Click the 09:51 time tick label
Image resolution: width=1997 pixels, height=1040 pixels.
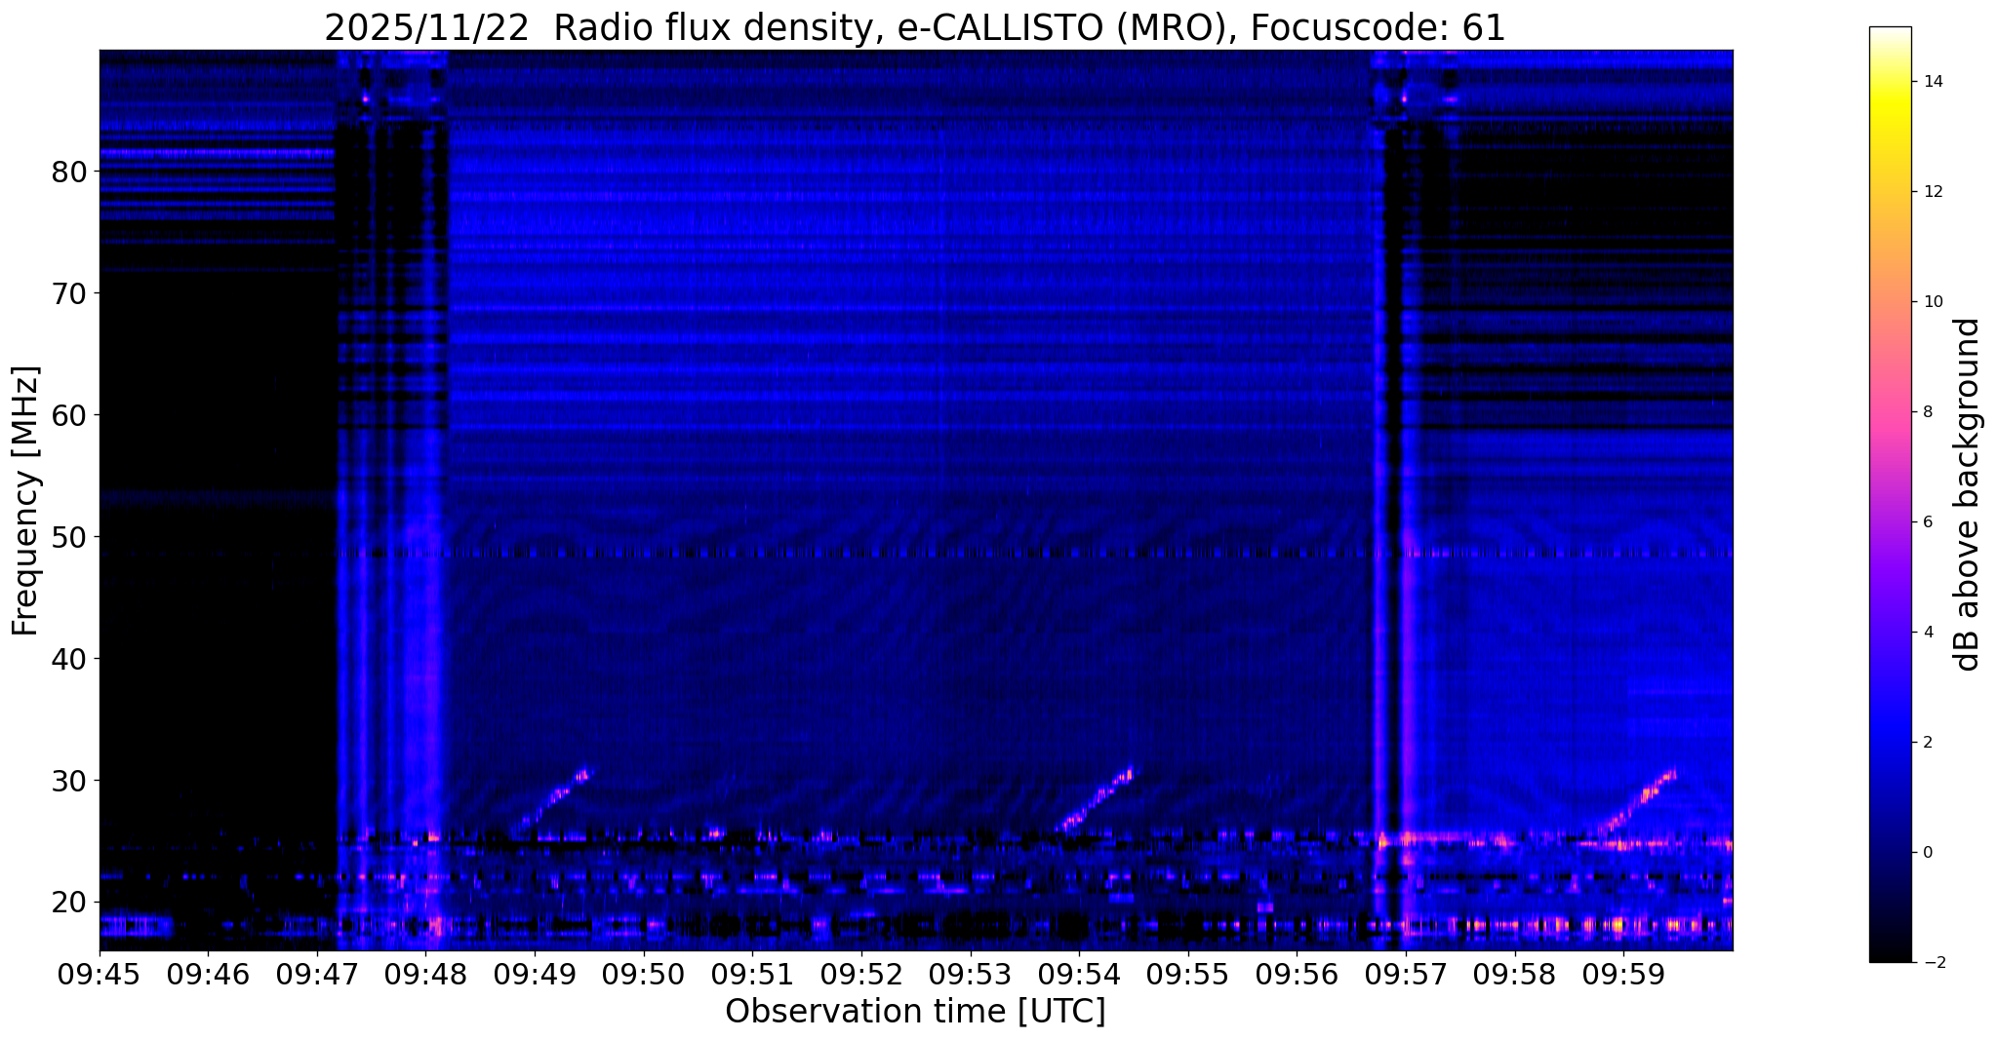pos(752,973)
